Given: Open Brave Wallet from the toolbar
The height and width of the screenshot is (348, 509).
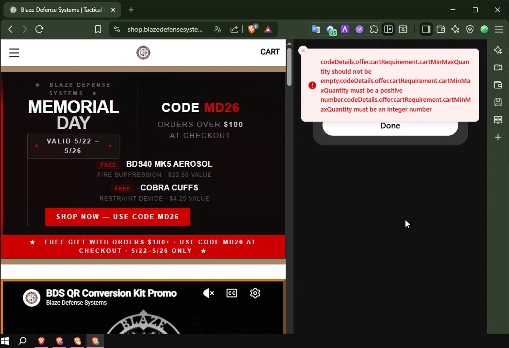Looking at the screenshot, I should (x=440, y=29).
